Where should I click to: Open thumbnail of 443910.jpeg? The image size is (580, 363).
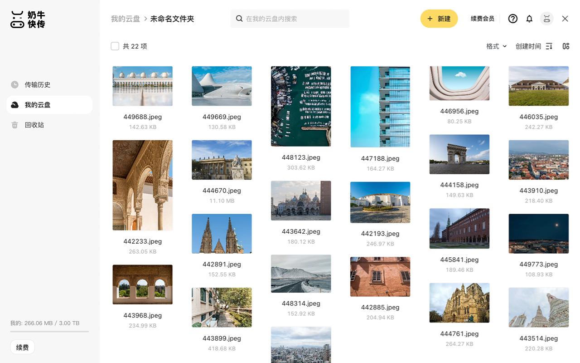pyautogui.click(x=539, y=160)
